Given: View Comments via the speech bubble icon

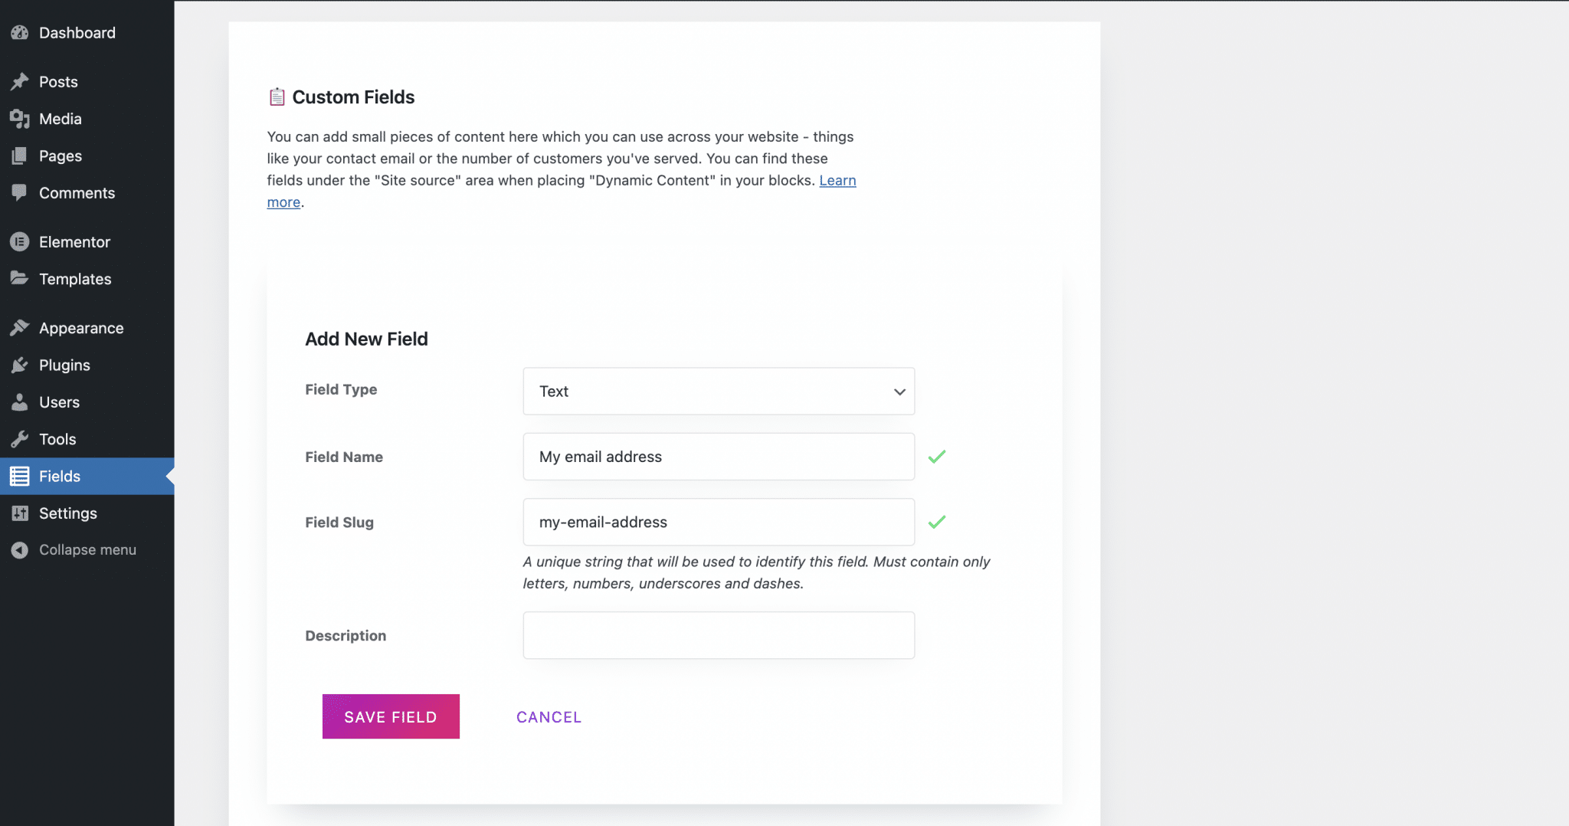Looking at the screenshot, I should pos(19,192).
